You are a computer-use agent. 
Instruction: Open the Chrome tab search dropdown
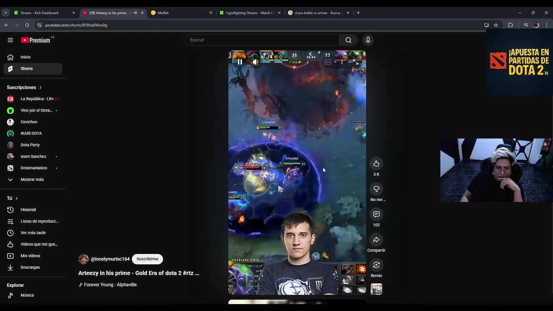click(6, 13)
